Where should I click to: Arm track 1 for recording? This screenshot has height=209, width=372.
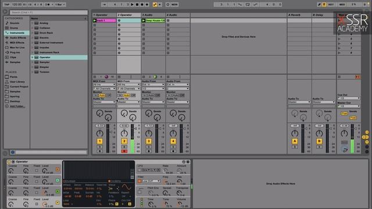pos(99,151)
